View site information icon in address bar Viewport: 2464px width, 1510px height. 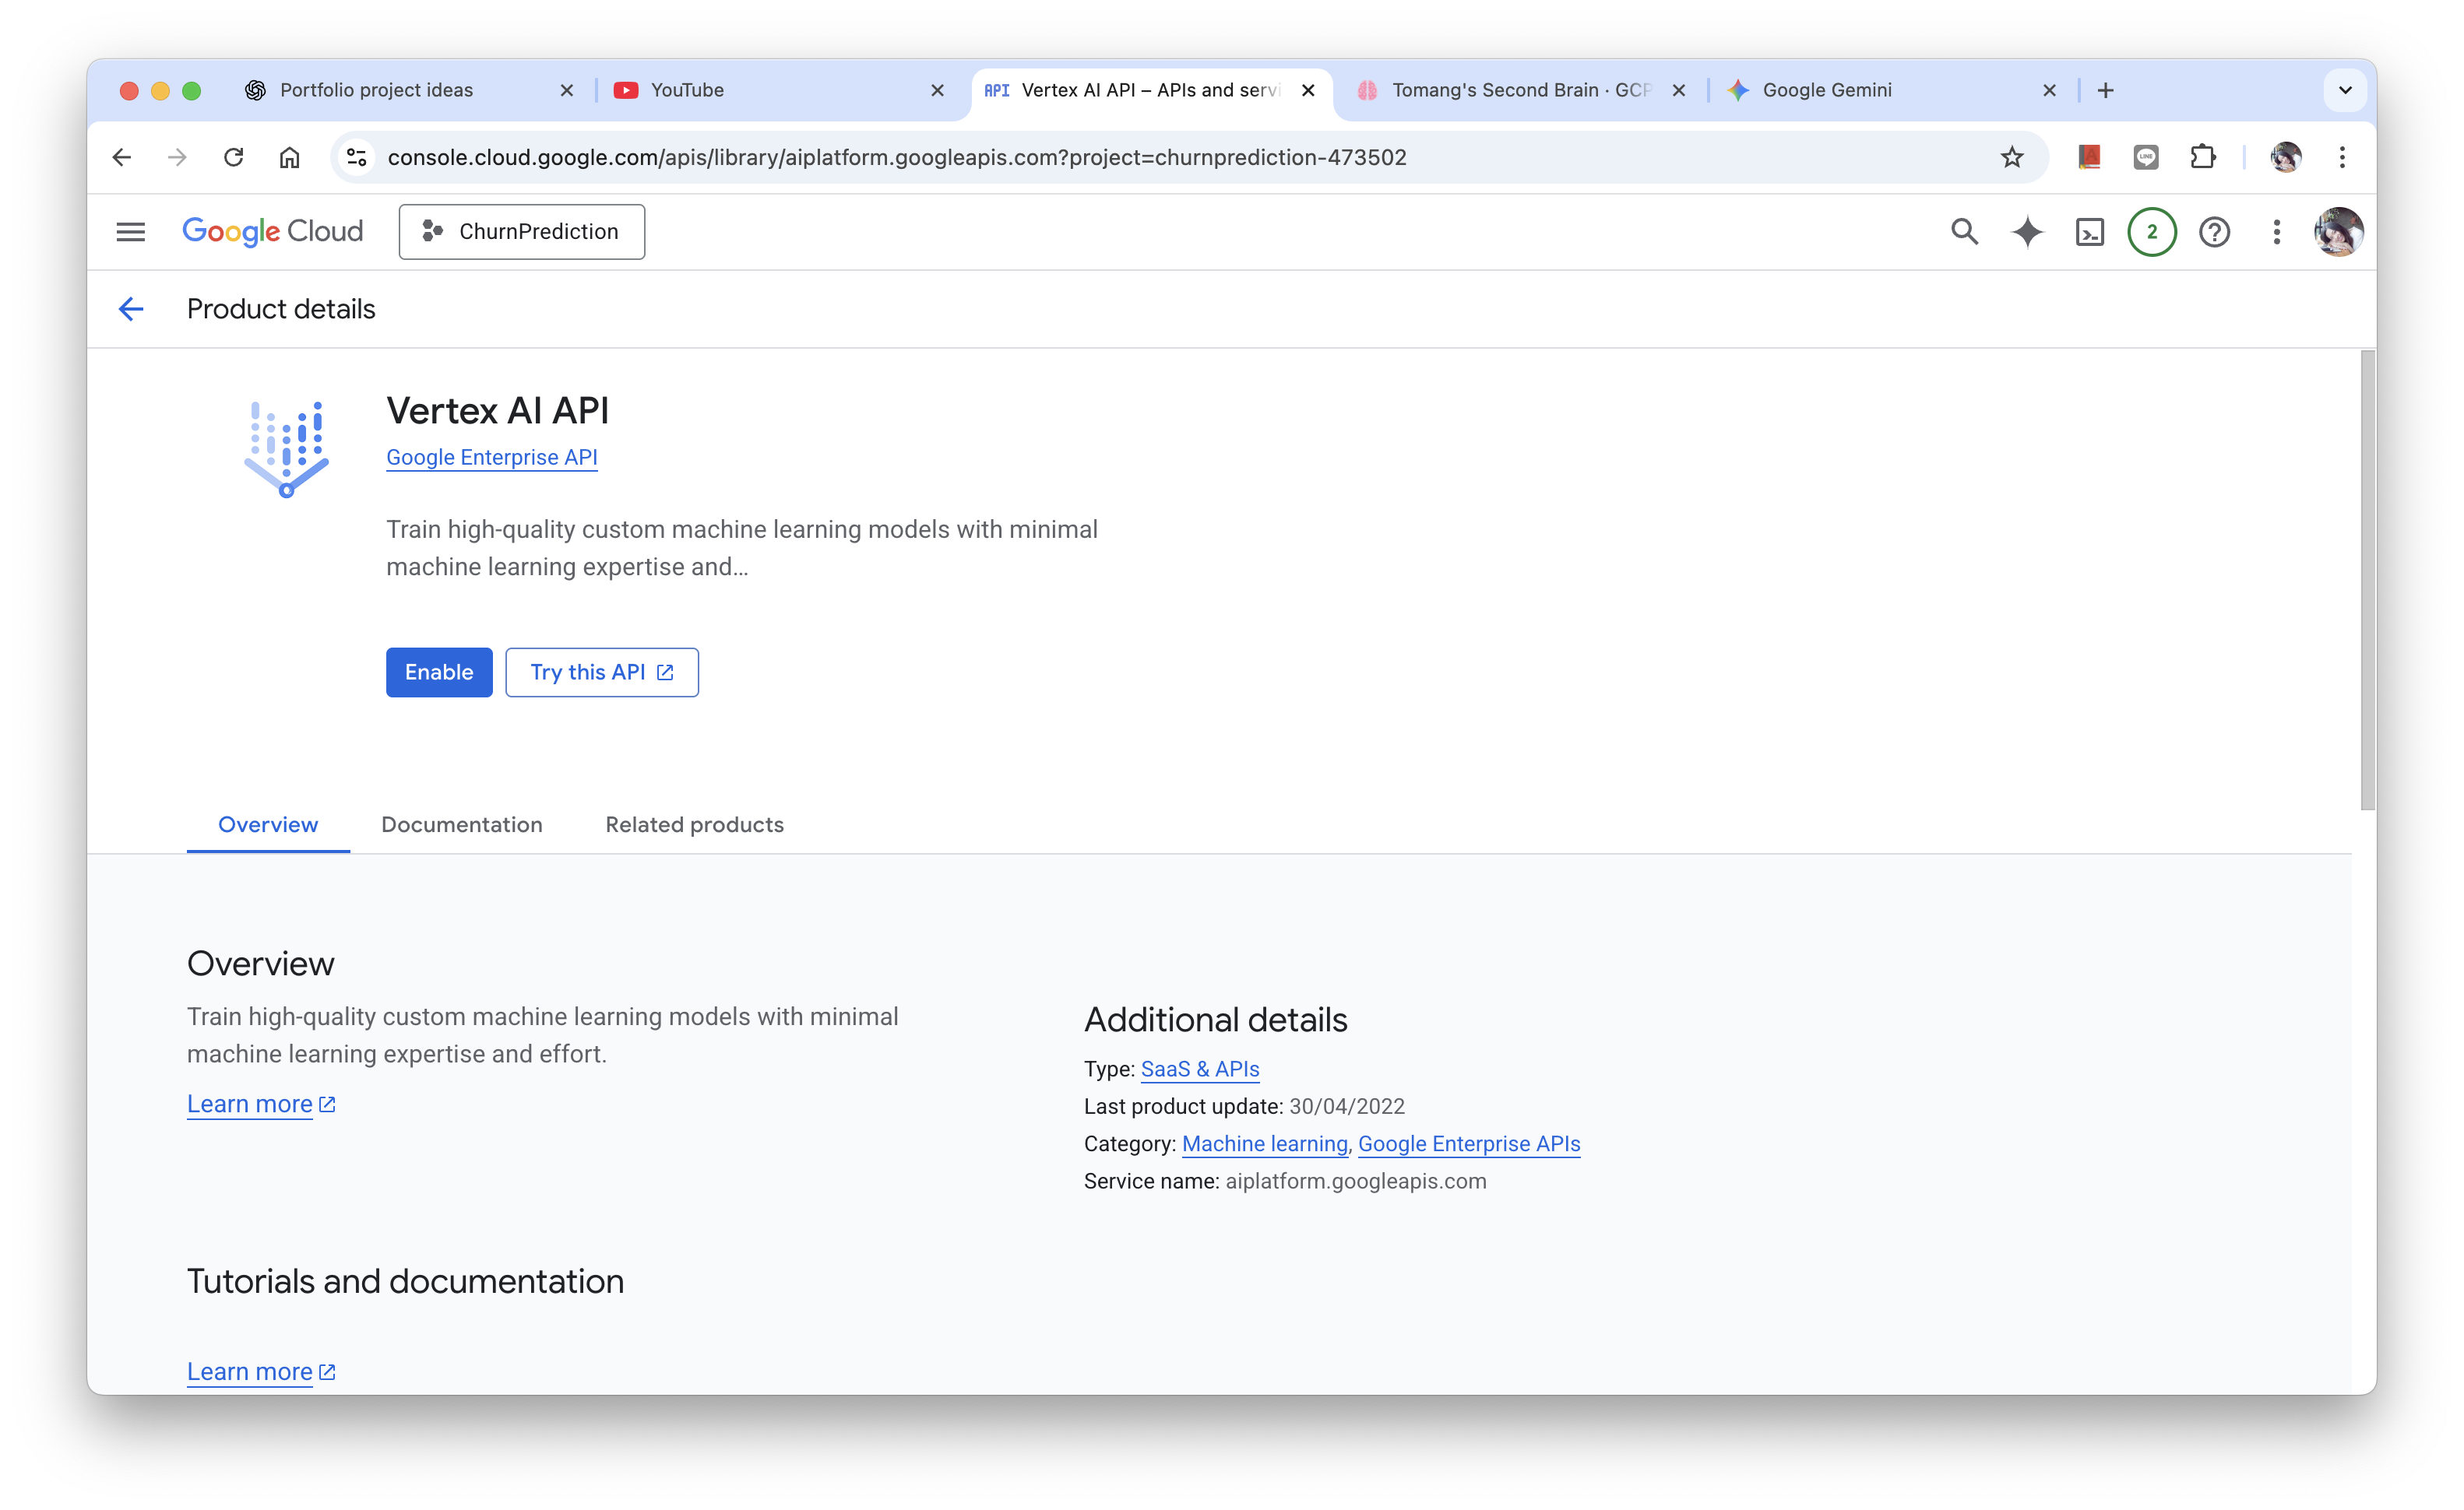[356, 157]
